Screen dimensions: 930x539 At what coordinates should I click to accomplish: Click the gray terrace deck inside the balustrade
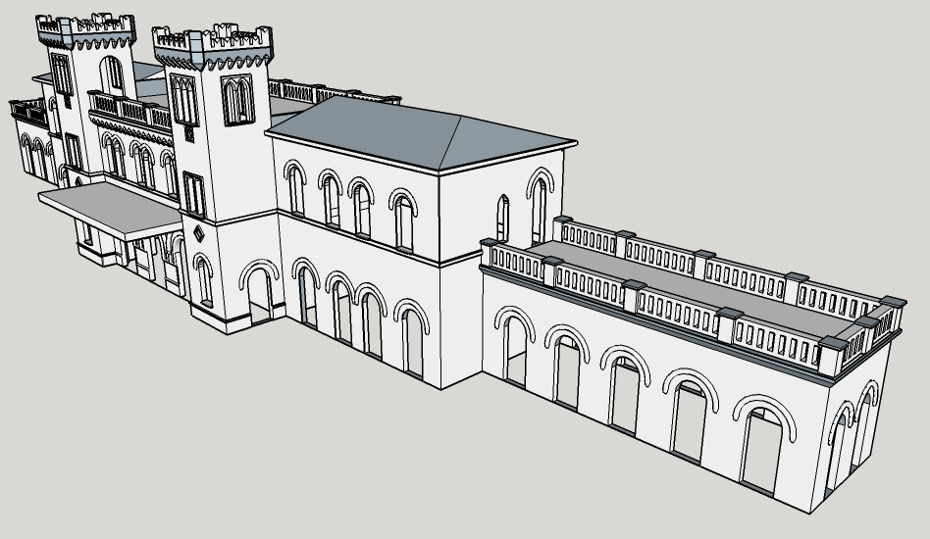[697, 290]
